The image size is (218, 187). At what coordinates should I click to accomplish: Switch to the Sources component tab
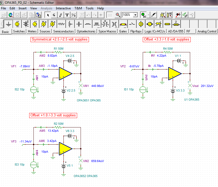coord(45,31)
